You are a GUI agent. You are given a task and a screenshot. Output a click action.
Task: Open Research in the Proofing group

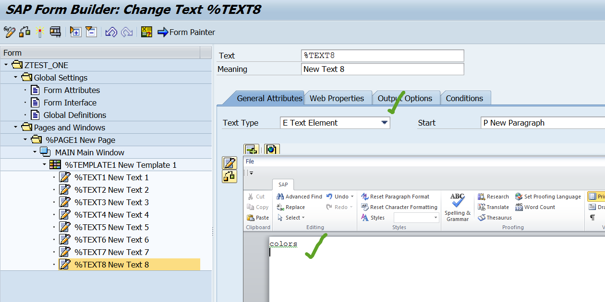[x=493, y=197]
